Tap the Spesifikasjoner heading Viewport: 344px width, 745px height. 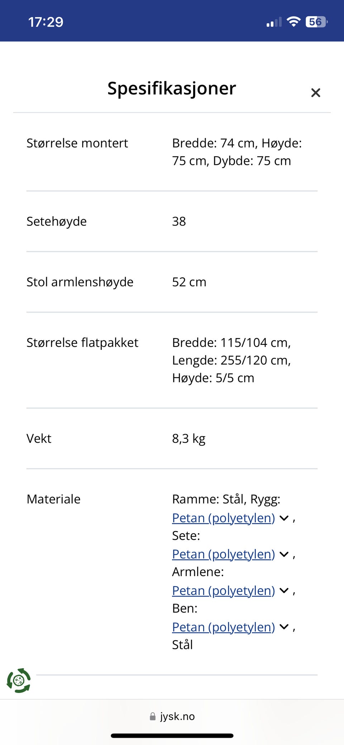172,88
